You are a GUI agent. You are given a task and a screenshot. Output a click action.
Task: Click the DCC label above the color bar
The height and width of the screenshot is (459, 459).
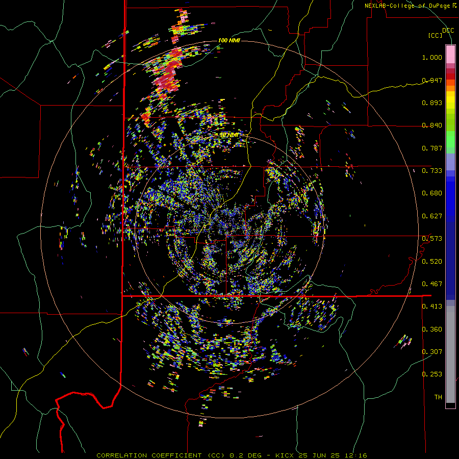(448, 30)
